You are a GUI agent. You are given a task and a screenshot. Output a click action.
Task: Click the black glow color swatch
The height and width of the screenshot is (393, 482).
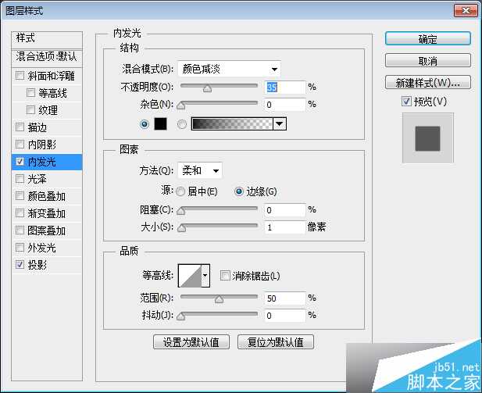(160, 124)
